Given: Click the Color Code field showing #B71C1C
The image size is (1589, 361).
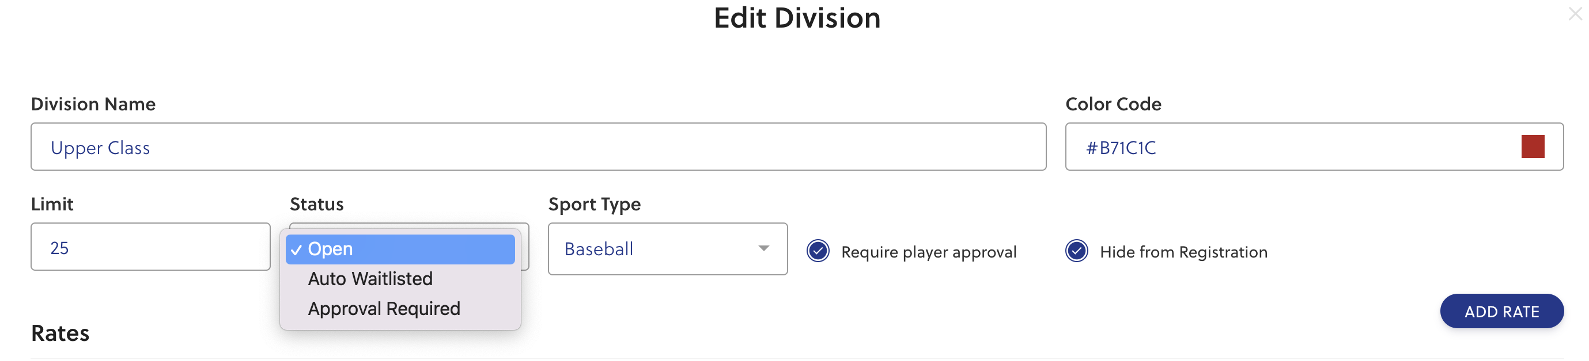Looking at the screenshot, I should tap(1295, 147).
